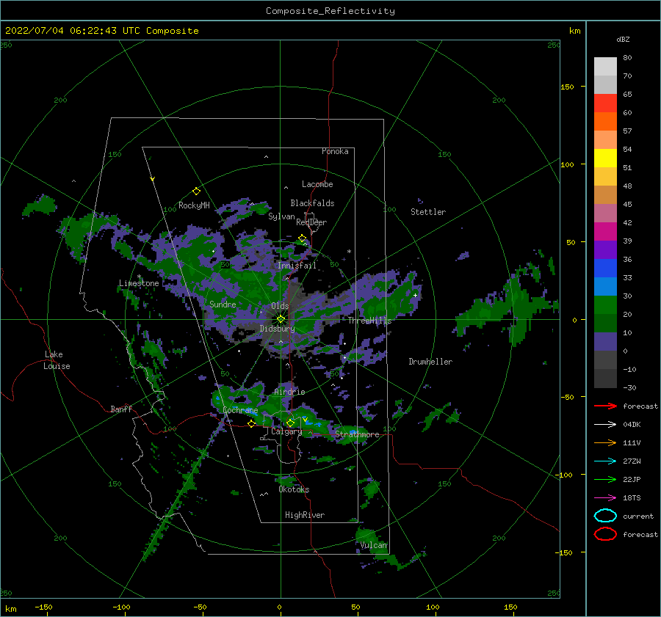Click the white 04DK arrow in legend
The height and width of the screenshot is (617, 661).
[x=605, y=424]
